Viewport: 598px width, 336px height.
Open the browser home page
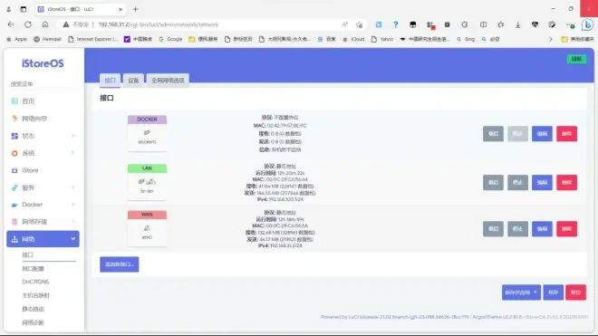click(45, 24)
